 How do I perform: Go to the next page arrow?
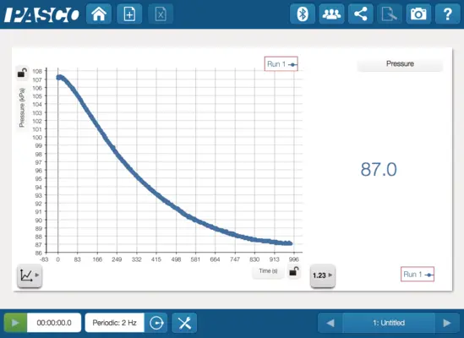[447, 323]
